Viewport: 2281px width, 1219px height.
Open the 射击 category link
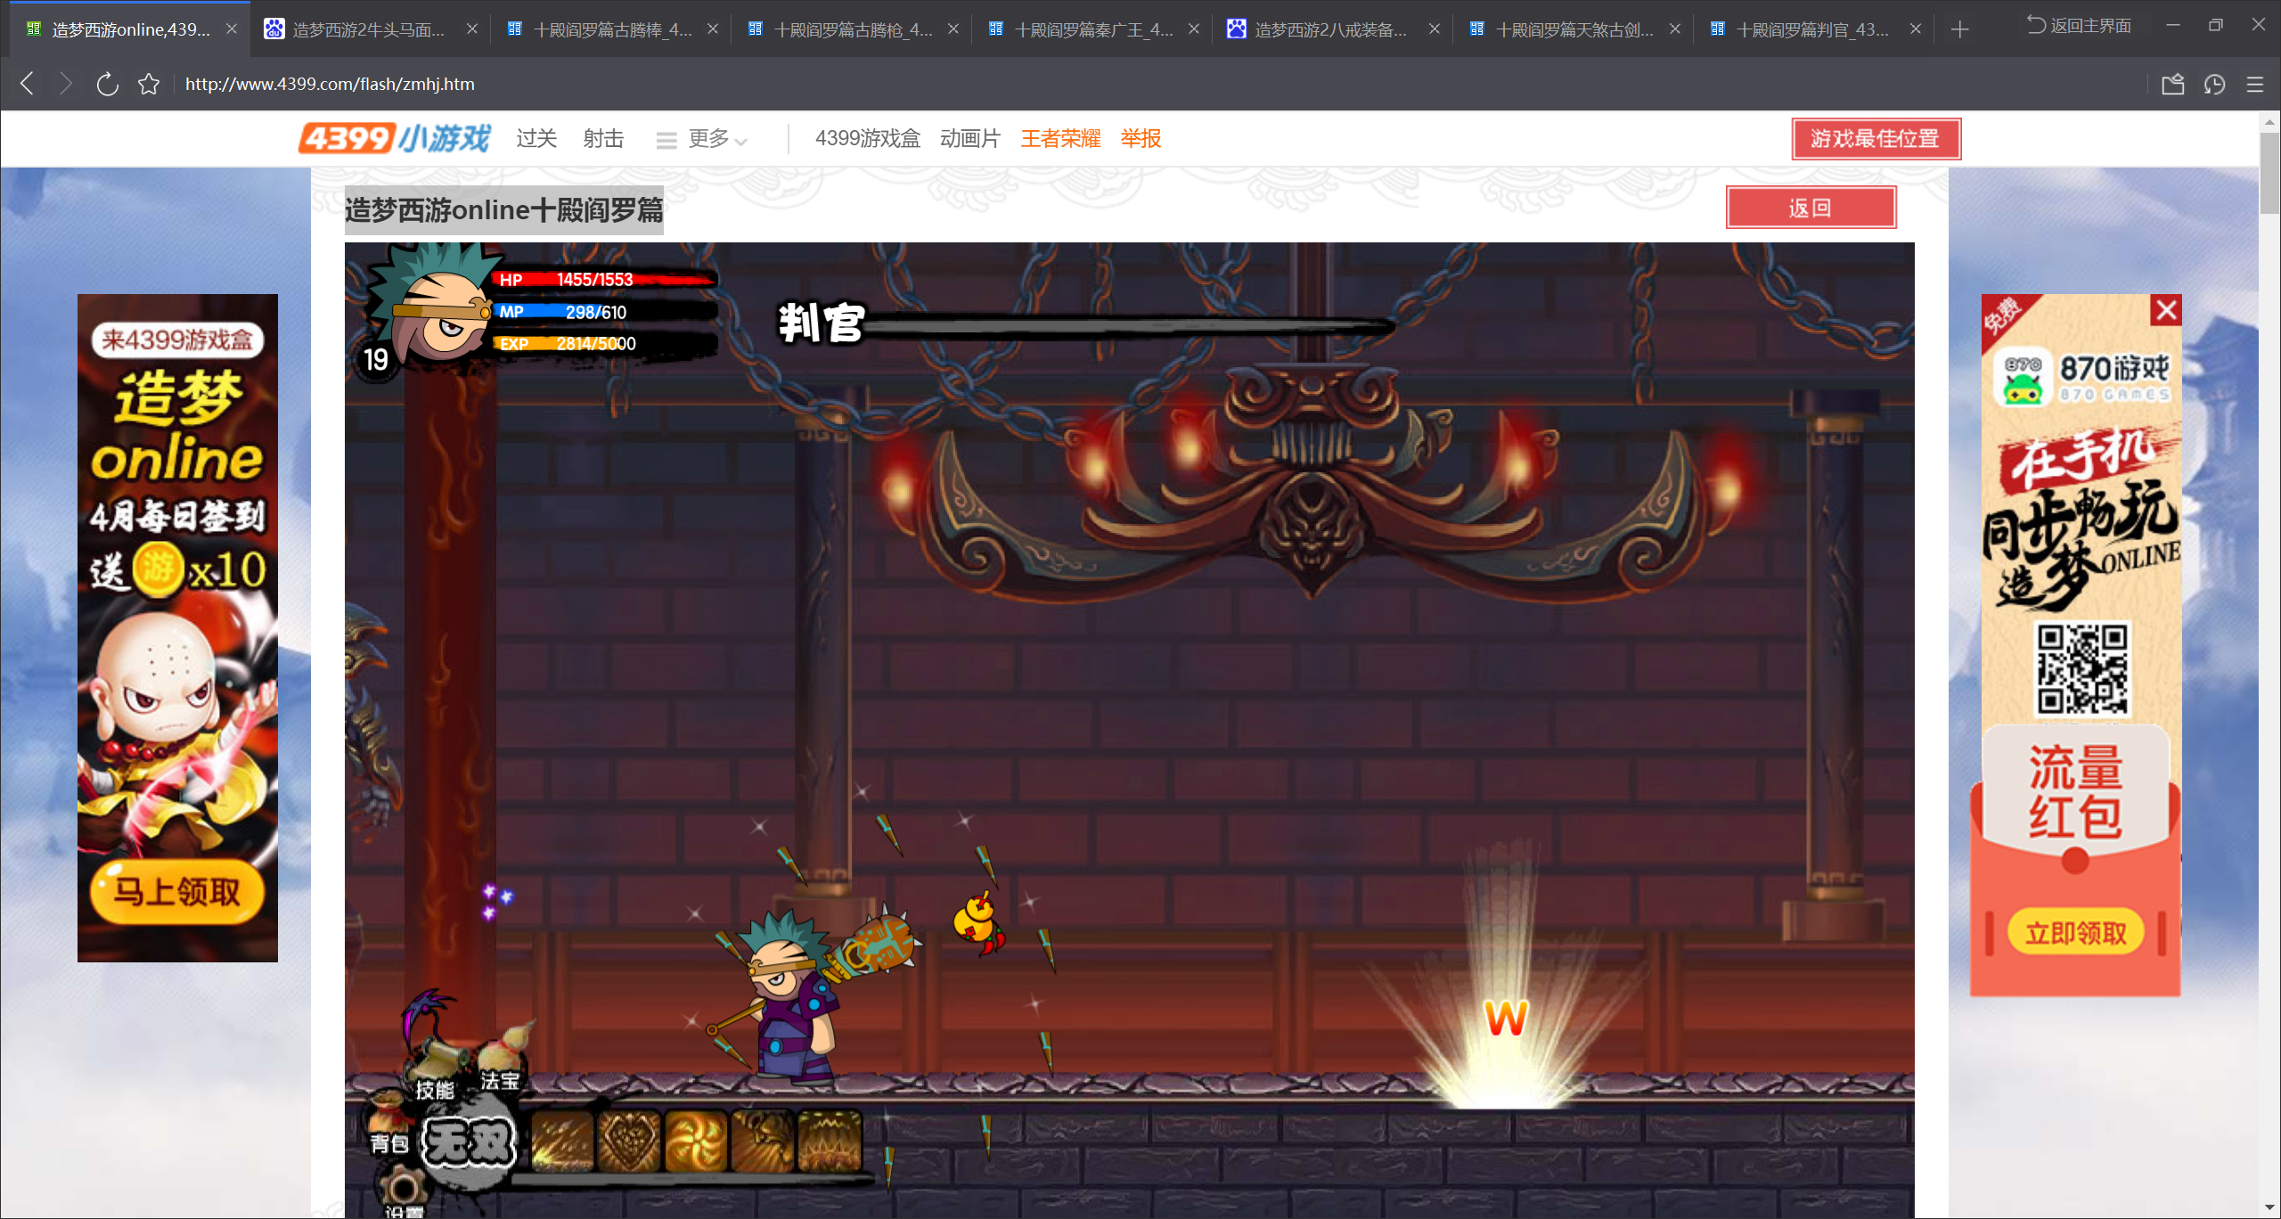(603, 138)
